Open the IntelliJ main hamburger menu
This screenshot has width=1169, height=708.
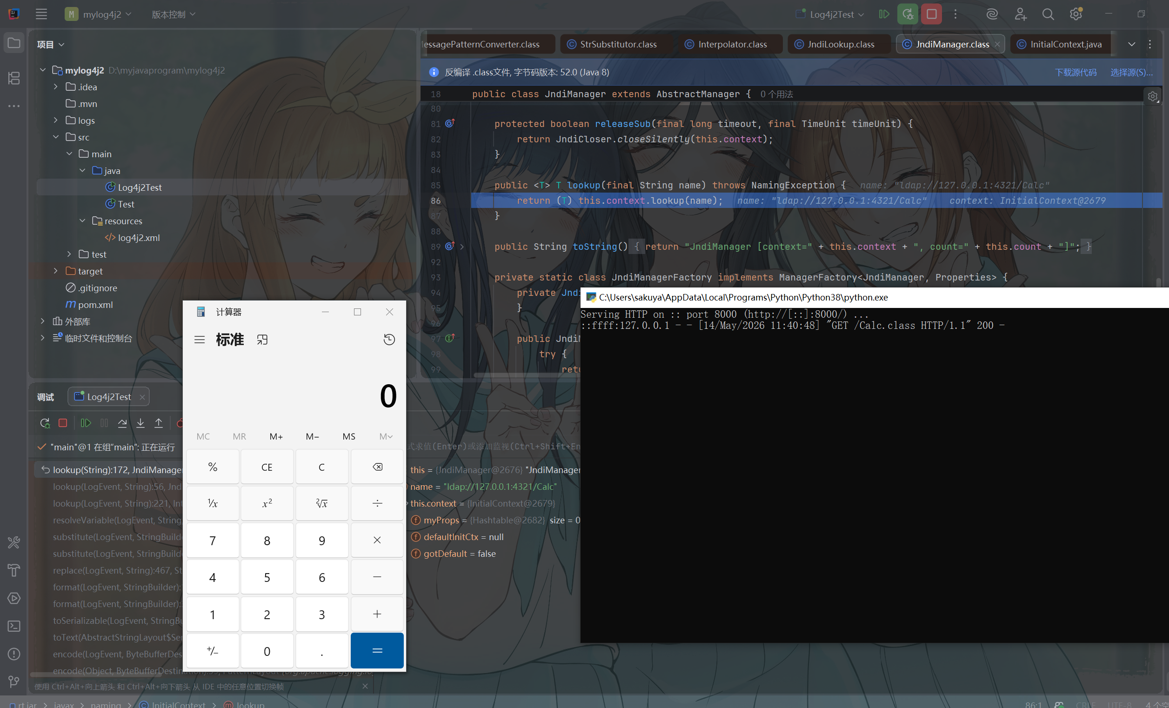(x=41, y=14)
